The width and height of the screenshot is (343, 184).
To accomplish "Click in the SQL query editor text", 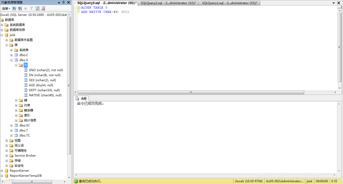I will 105,10.
